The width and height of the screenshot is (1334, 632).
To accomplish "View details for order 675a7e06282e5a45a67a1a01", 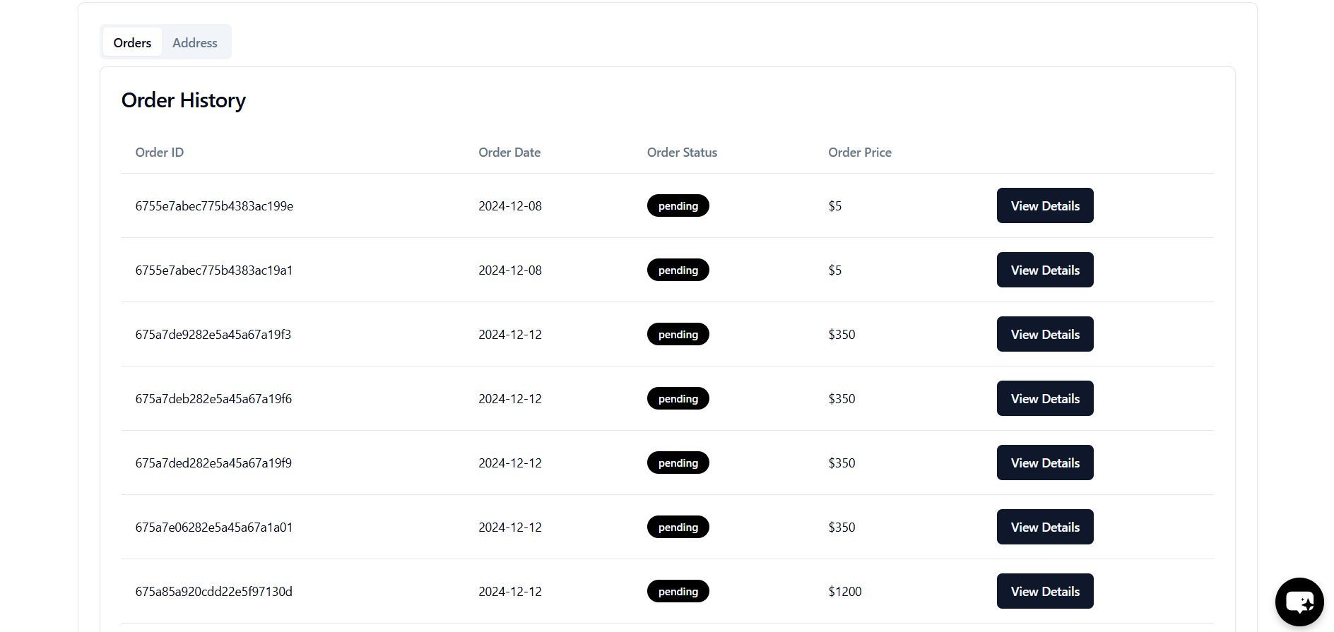I will [1044, 527].
